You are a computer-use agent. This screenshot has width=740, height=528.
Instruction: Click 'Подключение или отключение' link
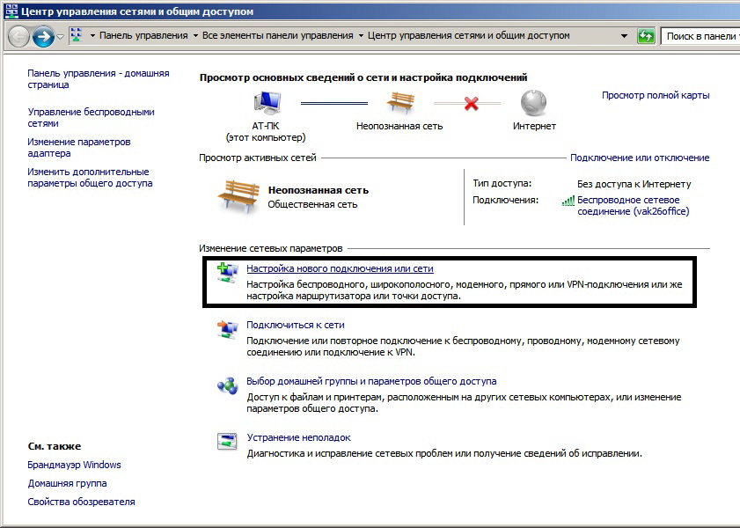click(x=640, y=158)
